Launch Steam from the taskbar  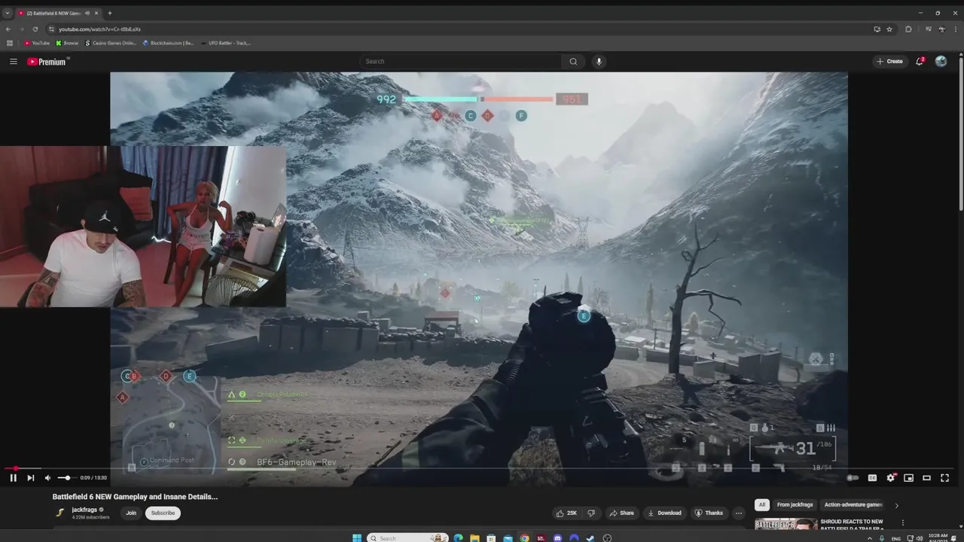click(590, 537)
